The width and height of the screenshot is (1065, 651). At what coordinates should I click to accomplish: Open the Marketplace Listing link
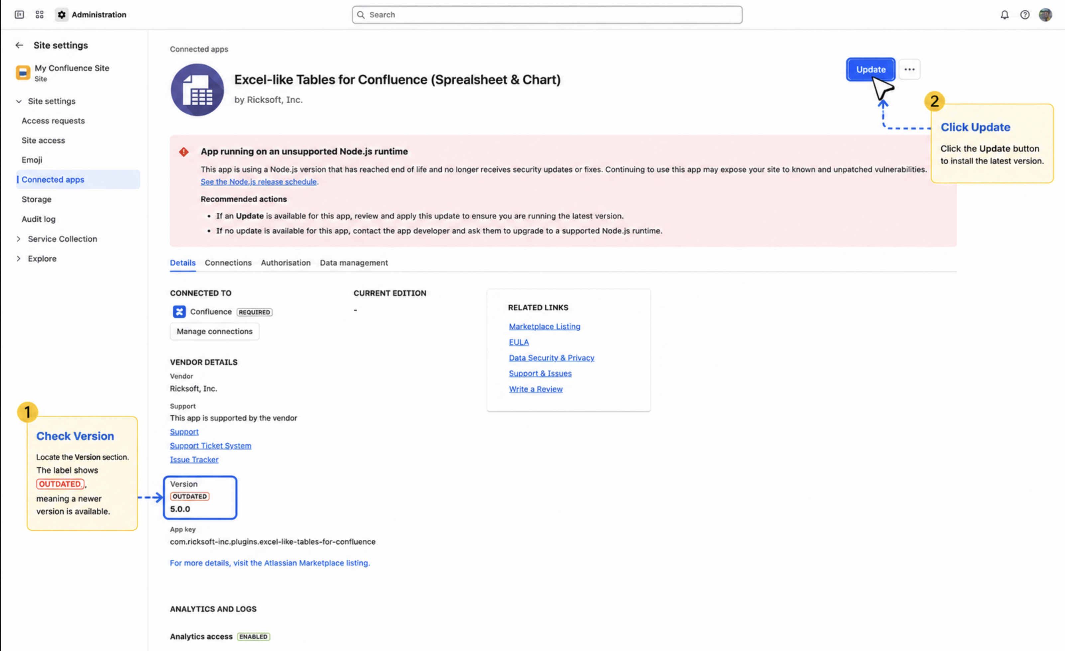pyautogui.click(x=544, y=326)
